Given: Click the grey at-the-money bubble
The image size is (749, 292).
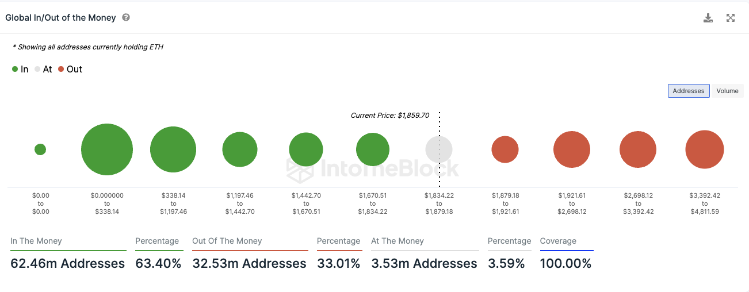Looking at the screenshot, I should click(x=439, y=149).
